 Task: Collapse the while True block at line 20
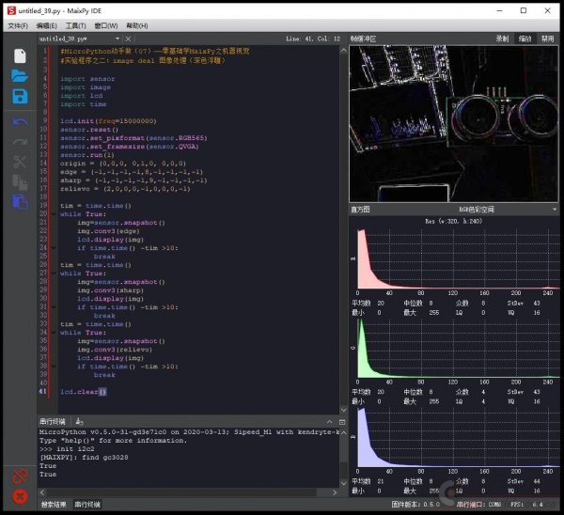pos(54,214)
